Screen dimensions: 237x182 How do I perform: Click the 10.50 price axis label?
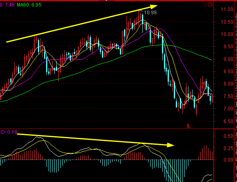(227, 22)
